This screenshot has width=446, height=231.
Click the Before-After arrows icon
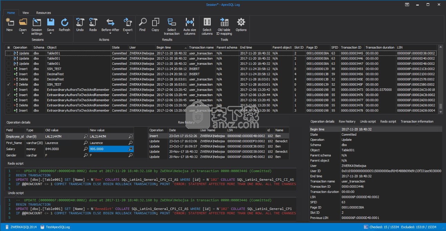(x=110, y=22)
